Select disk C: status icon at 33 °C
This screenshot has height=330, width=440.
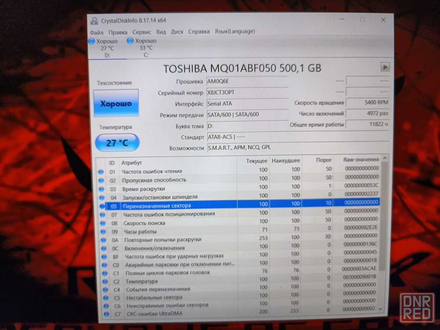[x=130, y=40]
